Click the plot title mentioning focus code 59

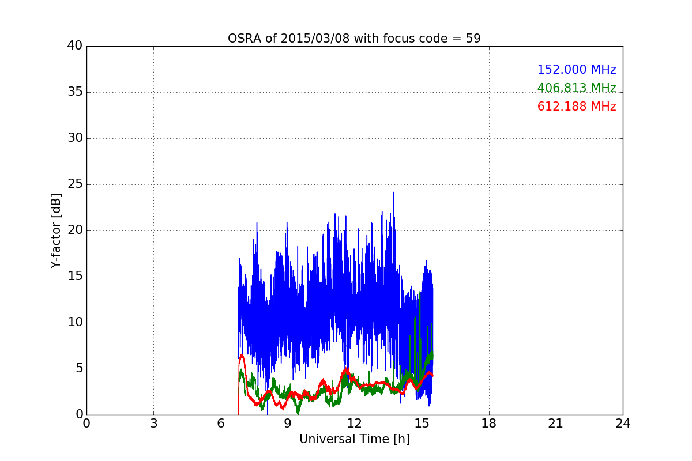click(354, 39)
